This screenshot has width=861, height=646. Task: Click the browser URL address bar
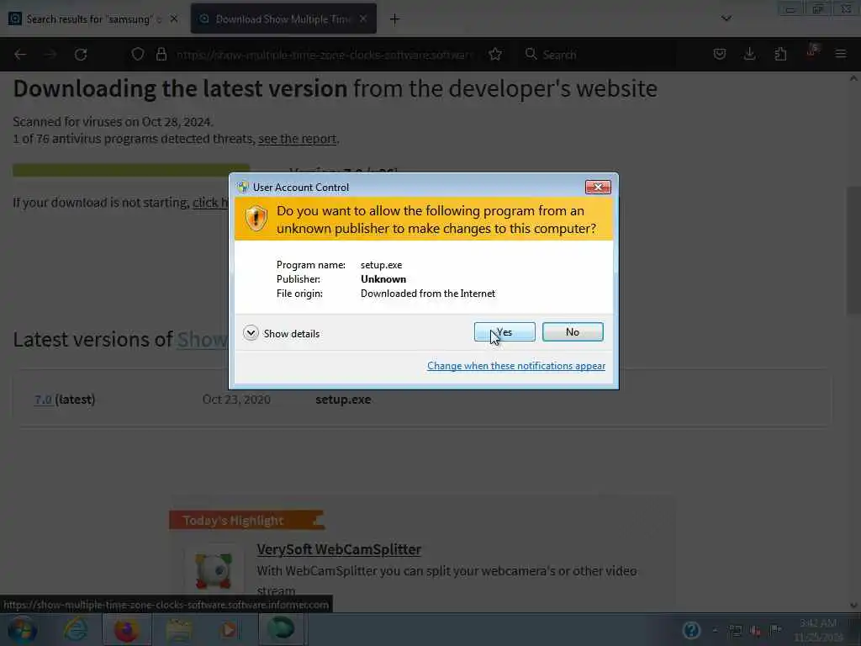pos(324,55)
